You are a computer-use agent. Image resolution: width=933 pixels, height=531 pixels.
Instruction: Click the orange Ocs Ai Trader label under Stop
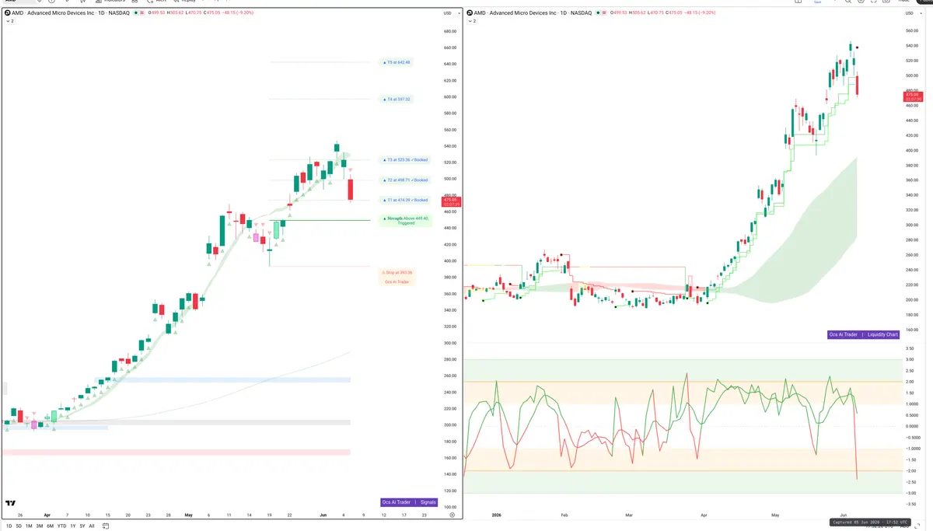point(397,281)
